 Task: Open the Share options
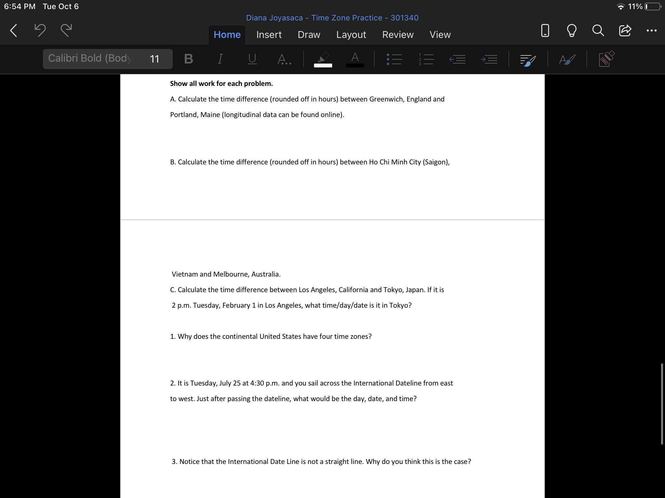click(x=625, y=30)
